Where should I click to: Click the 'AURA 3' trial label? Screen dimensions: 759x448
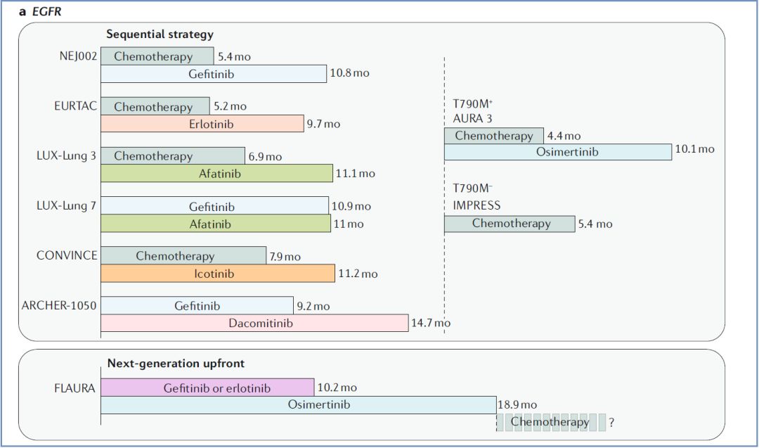coord(472,119)
